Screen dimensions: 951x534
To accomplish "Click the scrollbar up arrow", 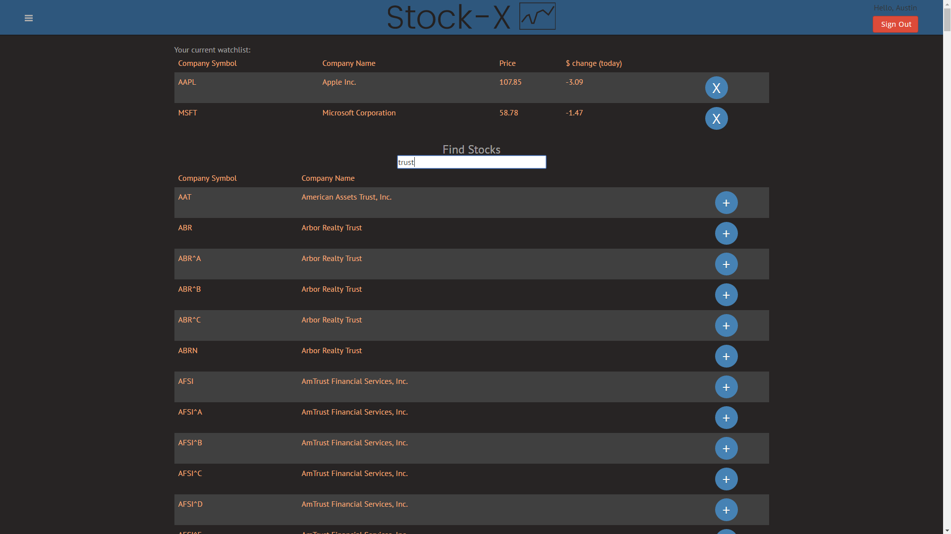I will click(x=947, y=4).
